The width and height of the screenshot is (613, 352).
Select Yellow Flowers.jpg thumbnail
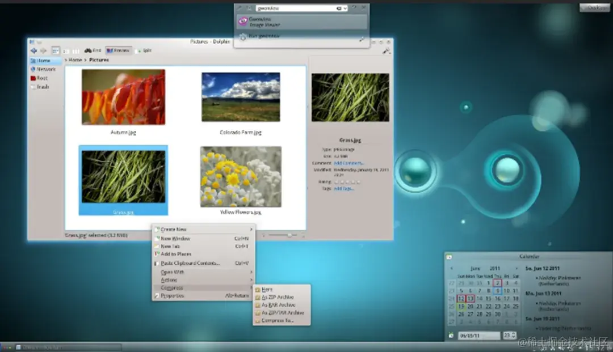point(241,176)
